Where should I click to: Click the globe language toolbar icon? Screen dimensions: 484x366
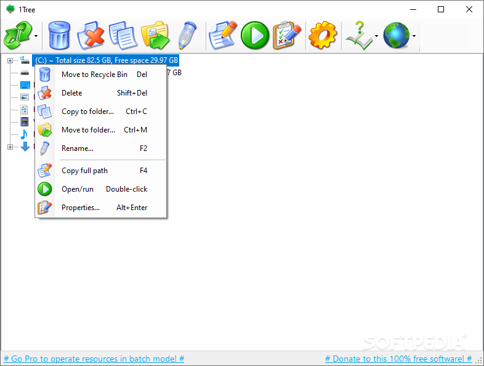pyautogui.click(x=397, y=36)
